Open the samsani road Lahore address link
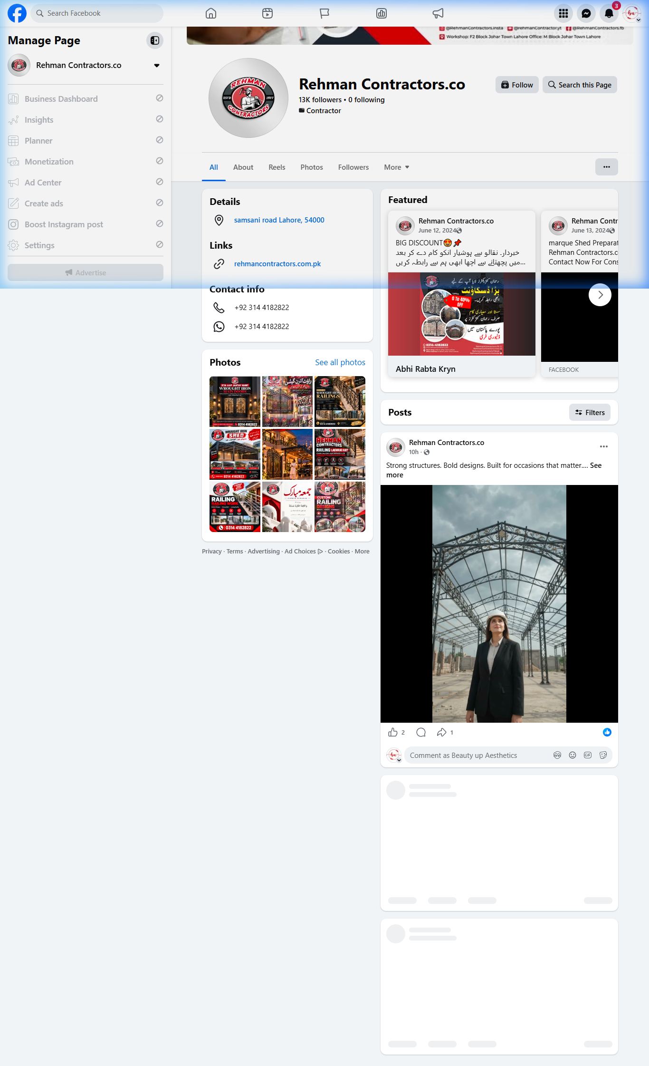The width and height of the screenshot is (649, 1066). click(x=279, y=220)
